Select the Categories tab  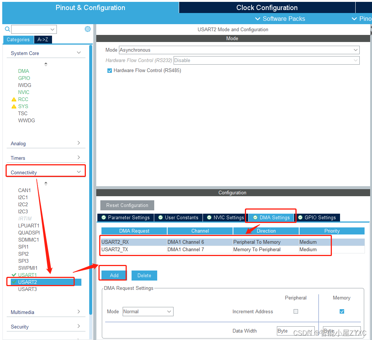pos(18,40)
